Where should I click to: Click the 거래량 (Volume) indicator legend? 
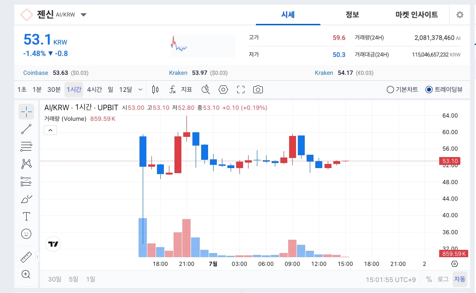[x=65, y=119]
